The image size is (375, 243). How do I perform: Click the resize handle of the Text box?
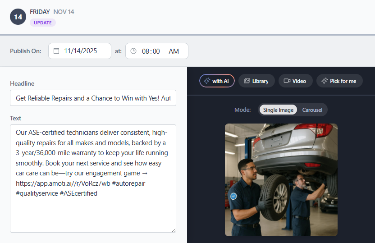pyautogui.click(x=173, y=229)
